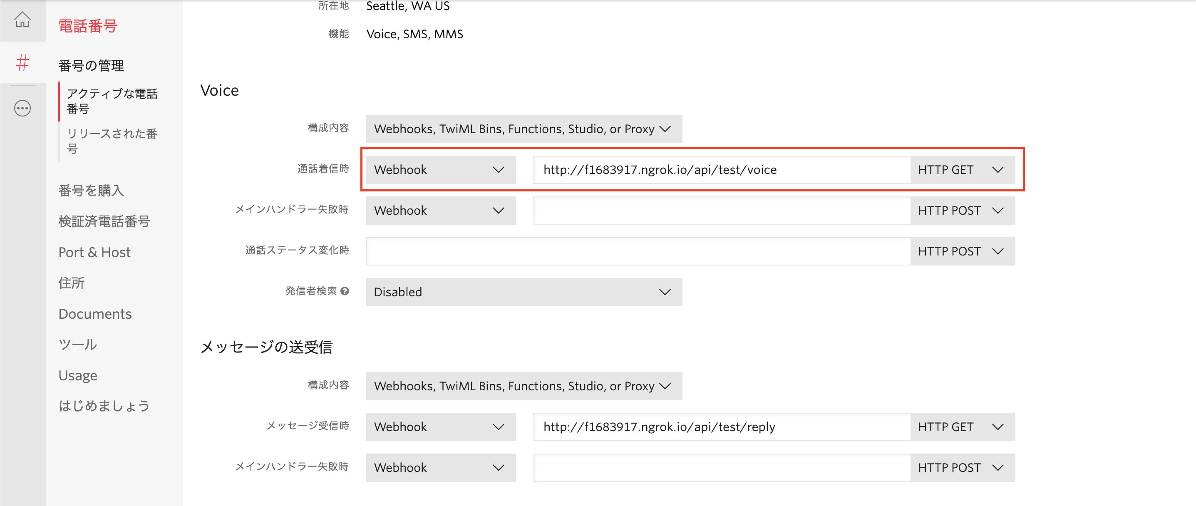Click the voice webhook URL field

pyautogui.click(x=722, y=170)
